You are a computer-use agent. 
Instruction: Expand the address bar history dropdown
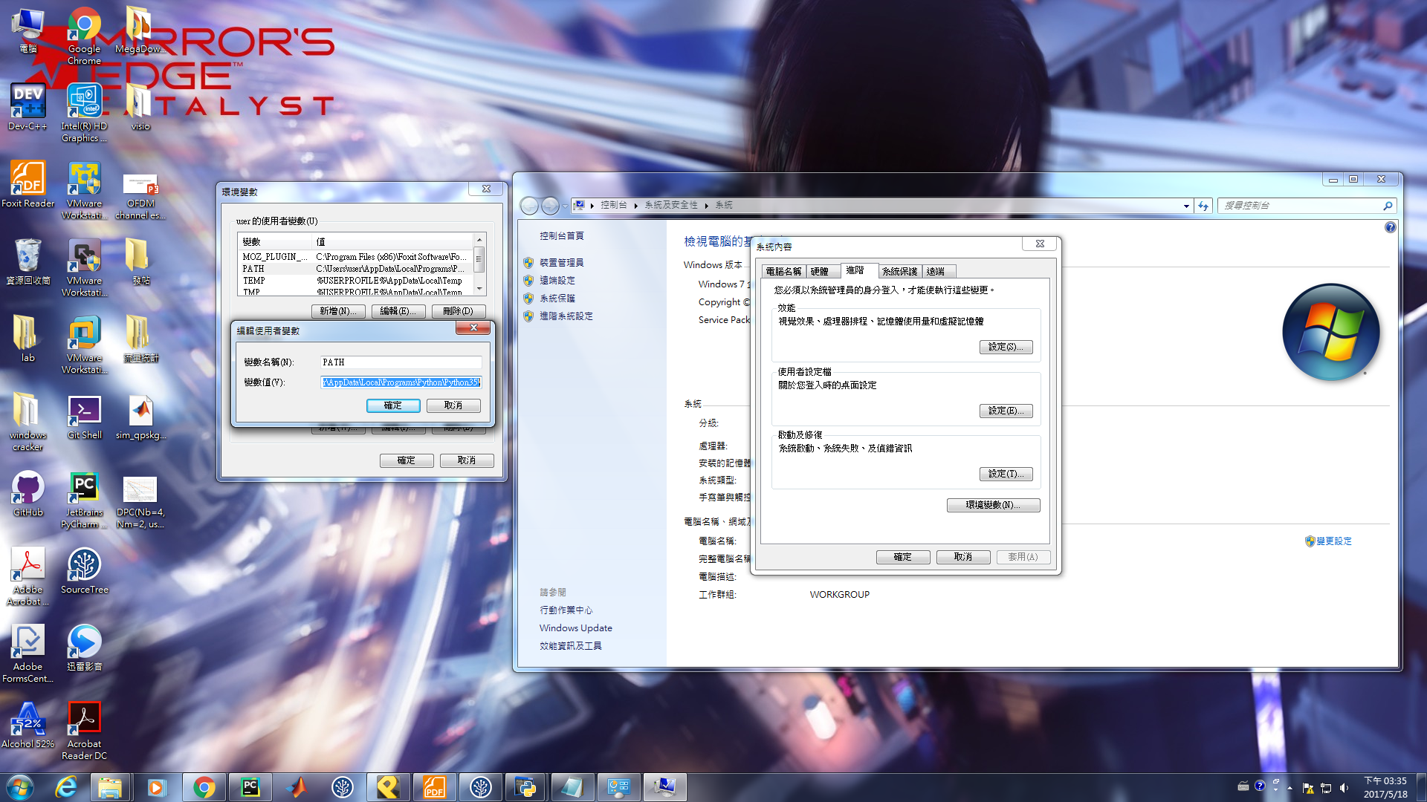click(x=1186, y=206)
